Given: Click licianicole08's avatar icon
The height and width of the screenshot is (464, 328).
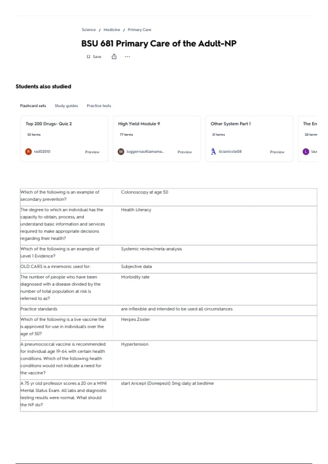Looking at the screenshot, I should pos(213,151).
